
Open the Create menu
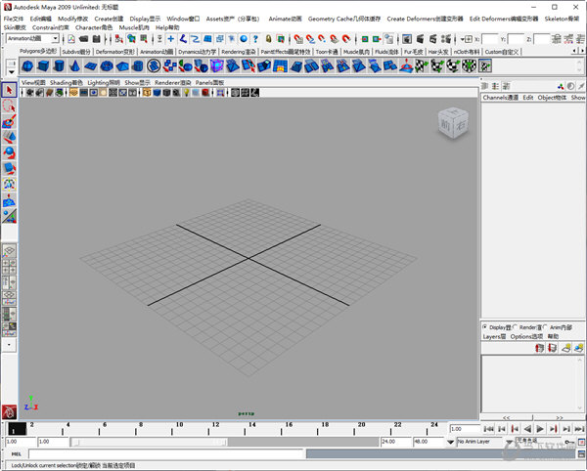point(109,19)
